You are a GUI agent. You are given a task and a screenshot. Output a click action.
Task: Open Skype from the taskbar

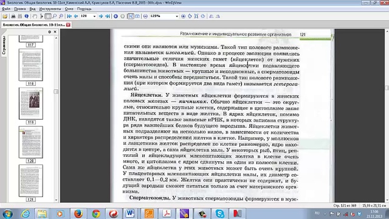pyautogui.click(x=219, y=214)
